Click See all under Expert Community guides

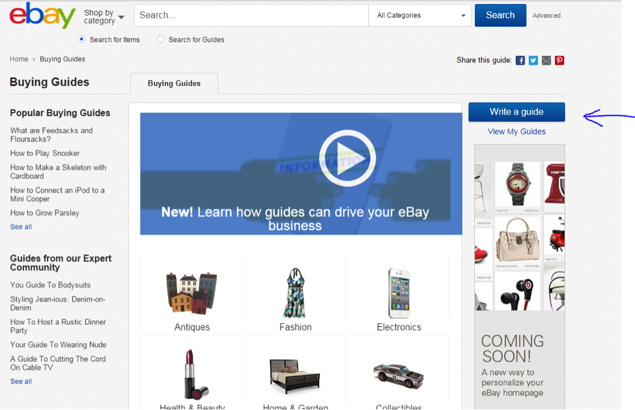pyautogui.click(x=21, y=381)
